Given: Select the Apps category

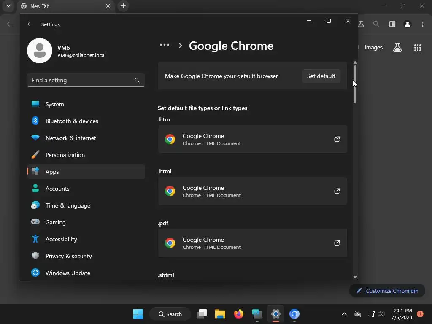Looking at the screenshot, I should click(x=86, y=172).
